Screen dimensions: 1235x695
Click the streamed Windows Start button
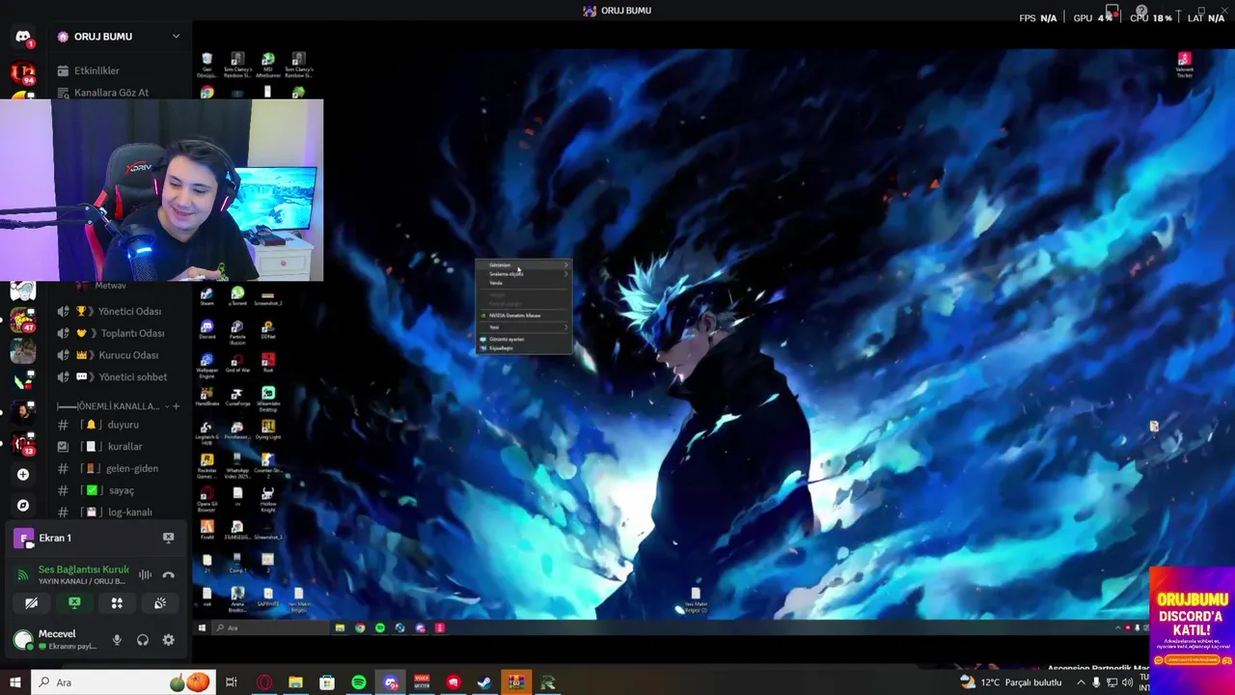(202, 627)
